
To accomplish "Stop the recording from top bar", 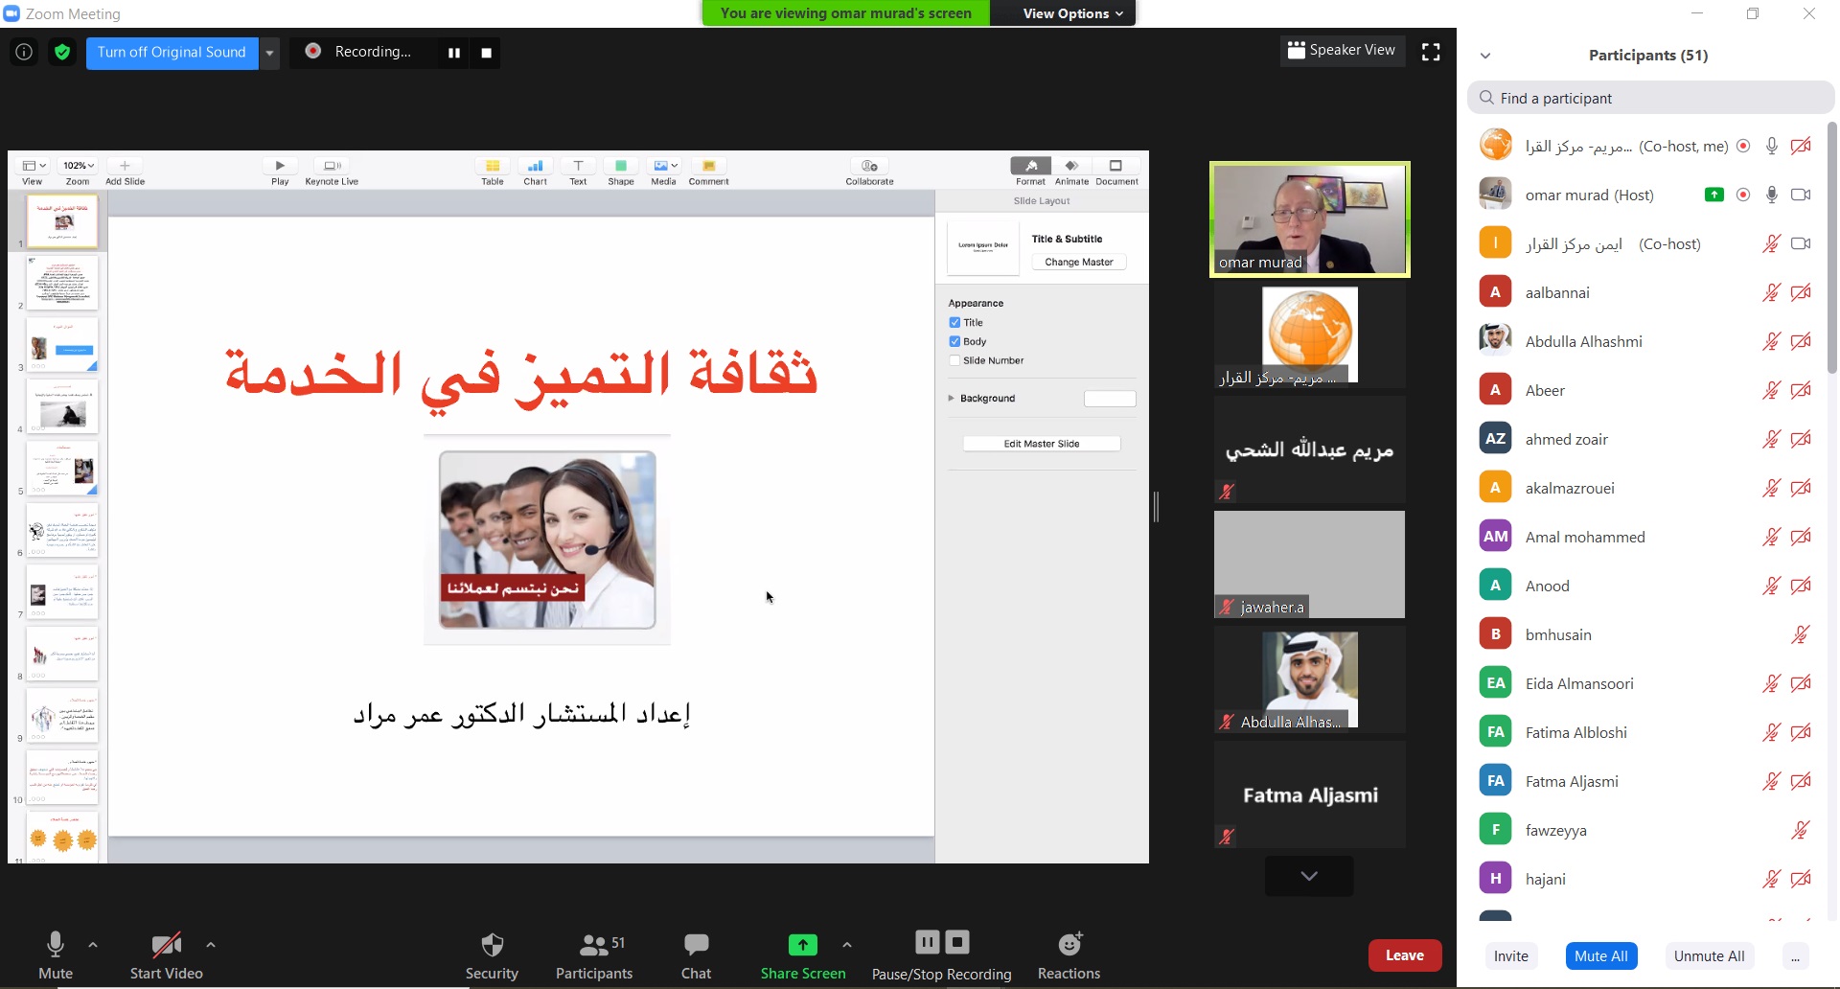I will (486, 53).
